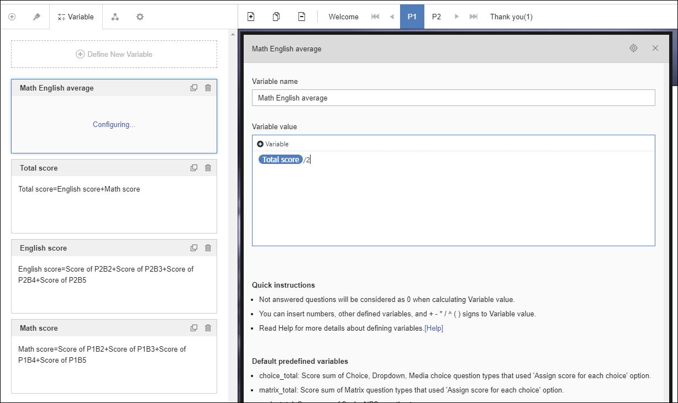Open the Help link in quick instructions
This screenshot has height=403, width=678.
[x=434, y=328]
